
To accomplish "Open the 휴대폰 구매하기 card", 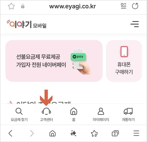I will click(x=124, y=61).
